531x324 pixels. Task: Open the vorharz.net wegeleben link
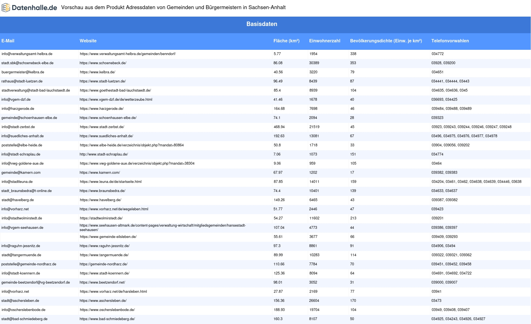click(114, 209)
